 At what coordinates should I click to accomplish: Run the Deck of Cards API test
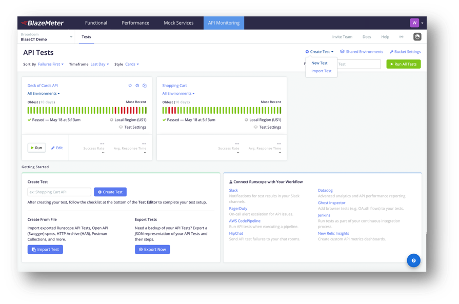(x=36, y=148)
